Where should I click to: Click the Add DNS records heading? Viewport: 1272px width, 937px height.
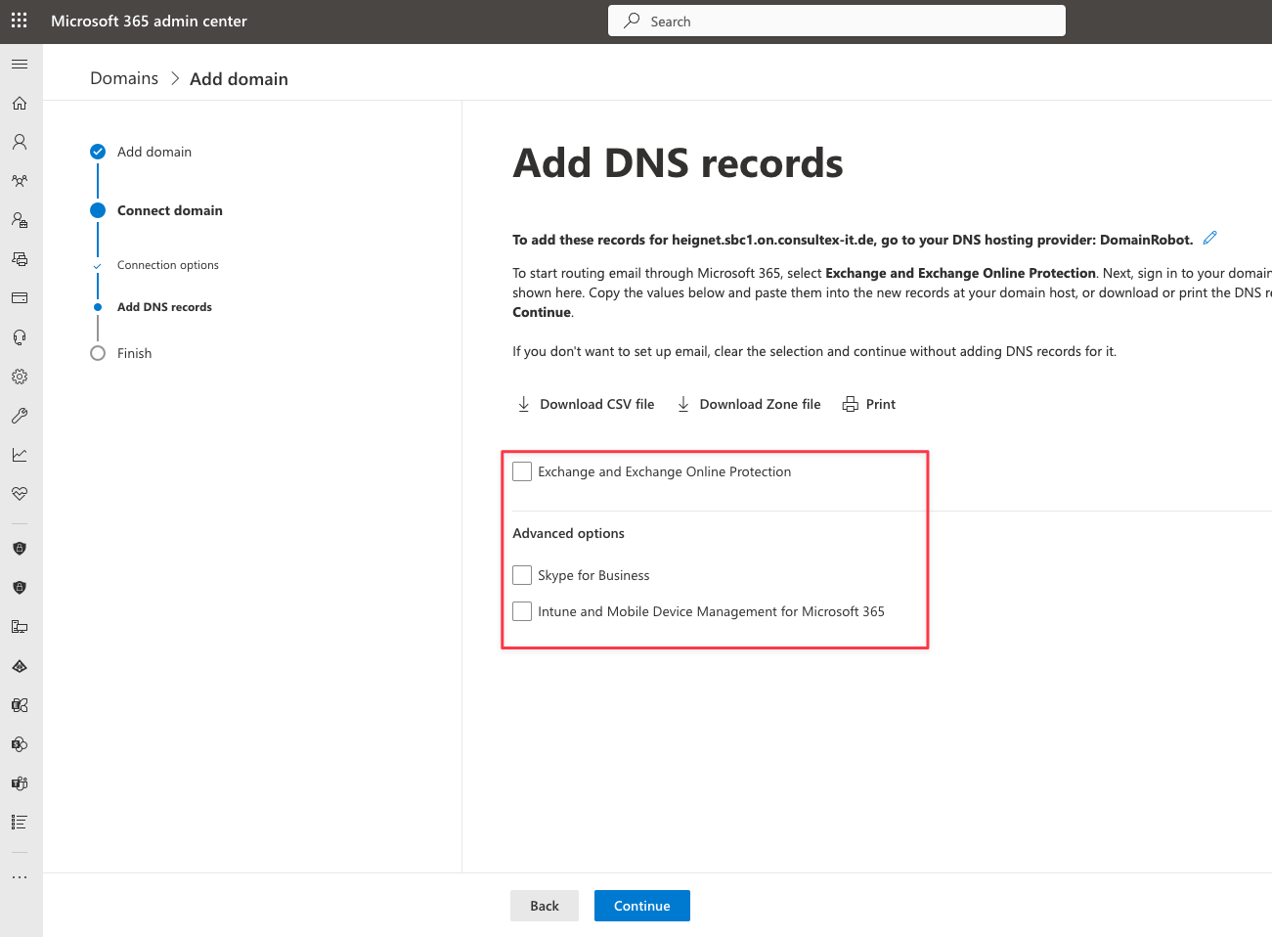678,163
